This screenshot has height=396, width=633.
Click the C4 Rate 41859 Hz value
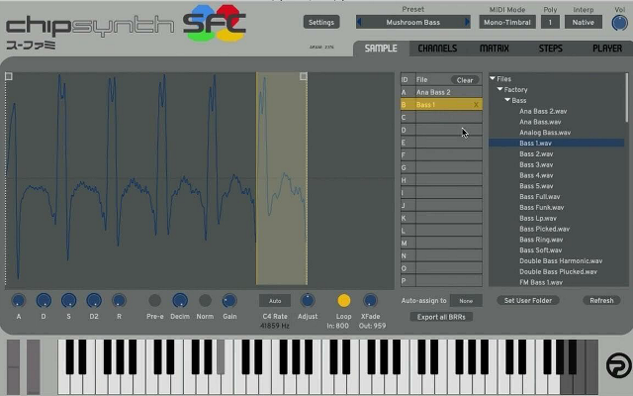pos(275,326)
